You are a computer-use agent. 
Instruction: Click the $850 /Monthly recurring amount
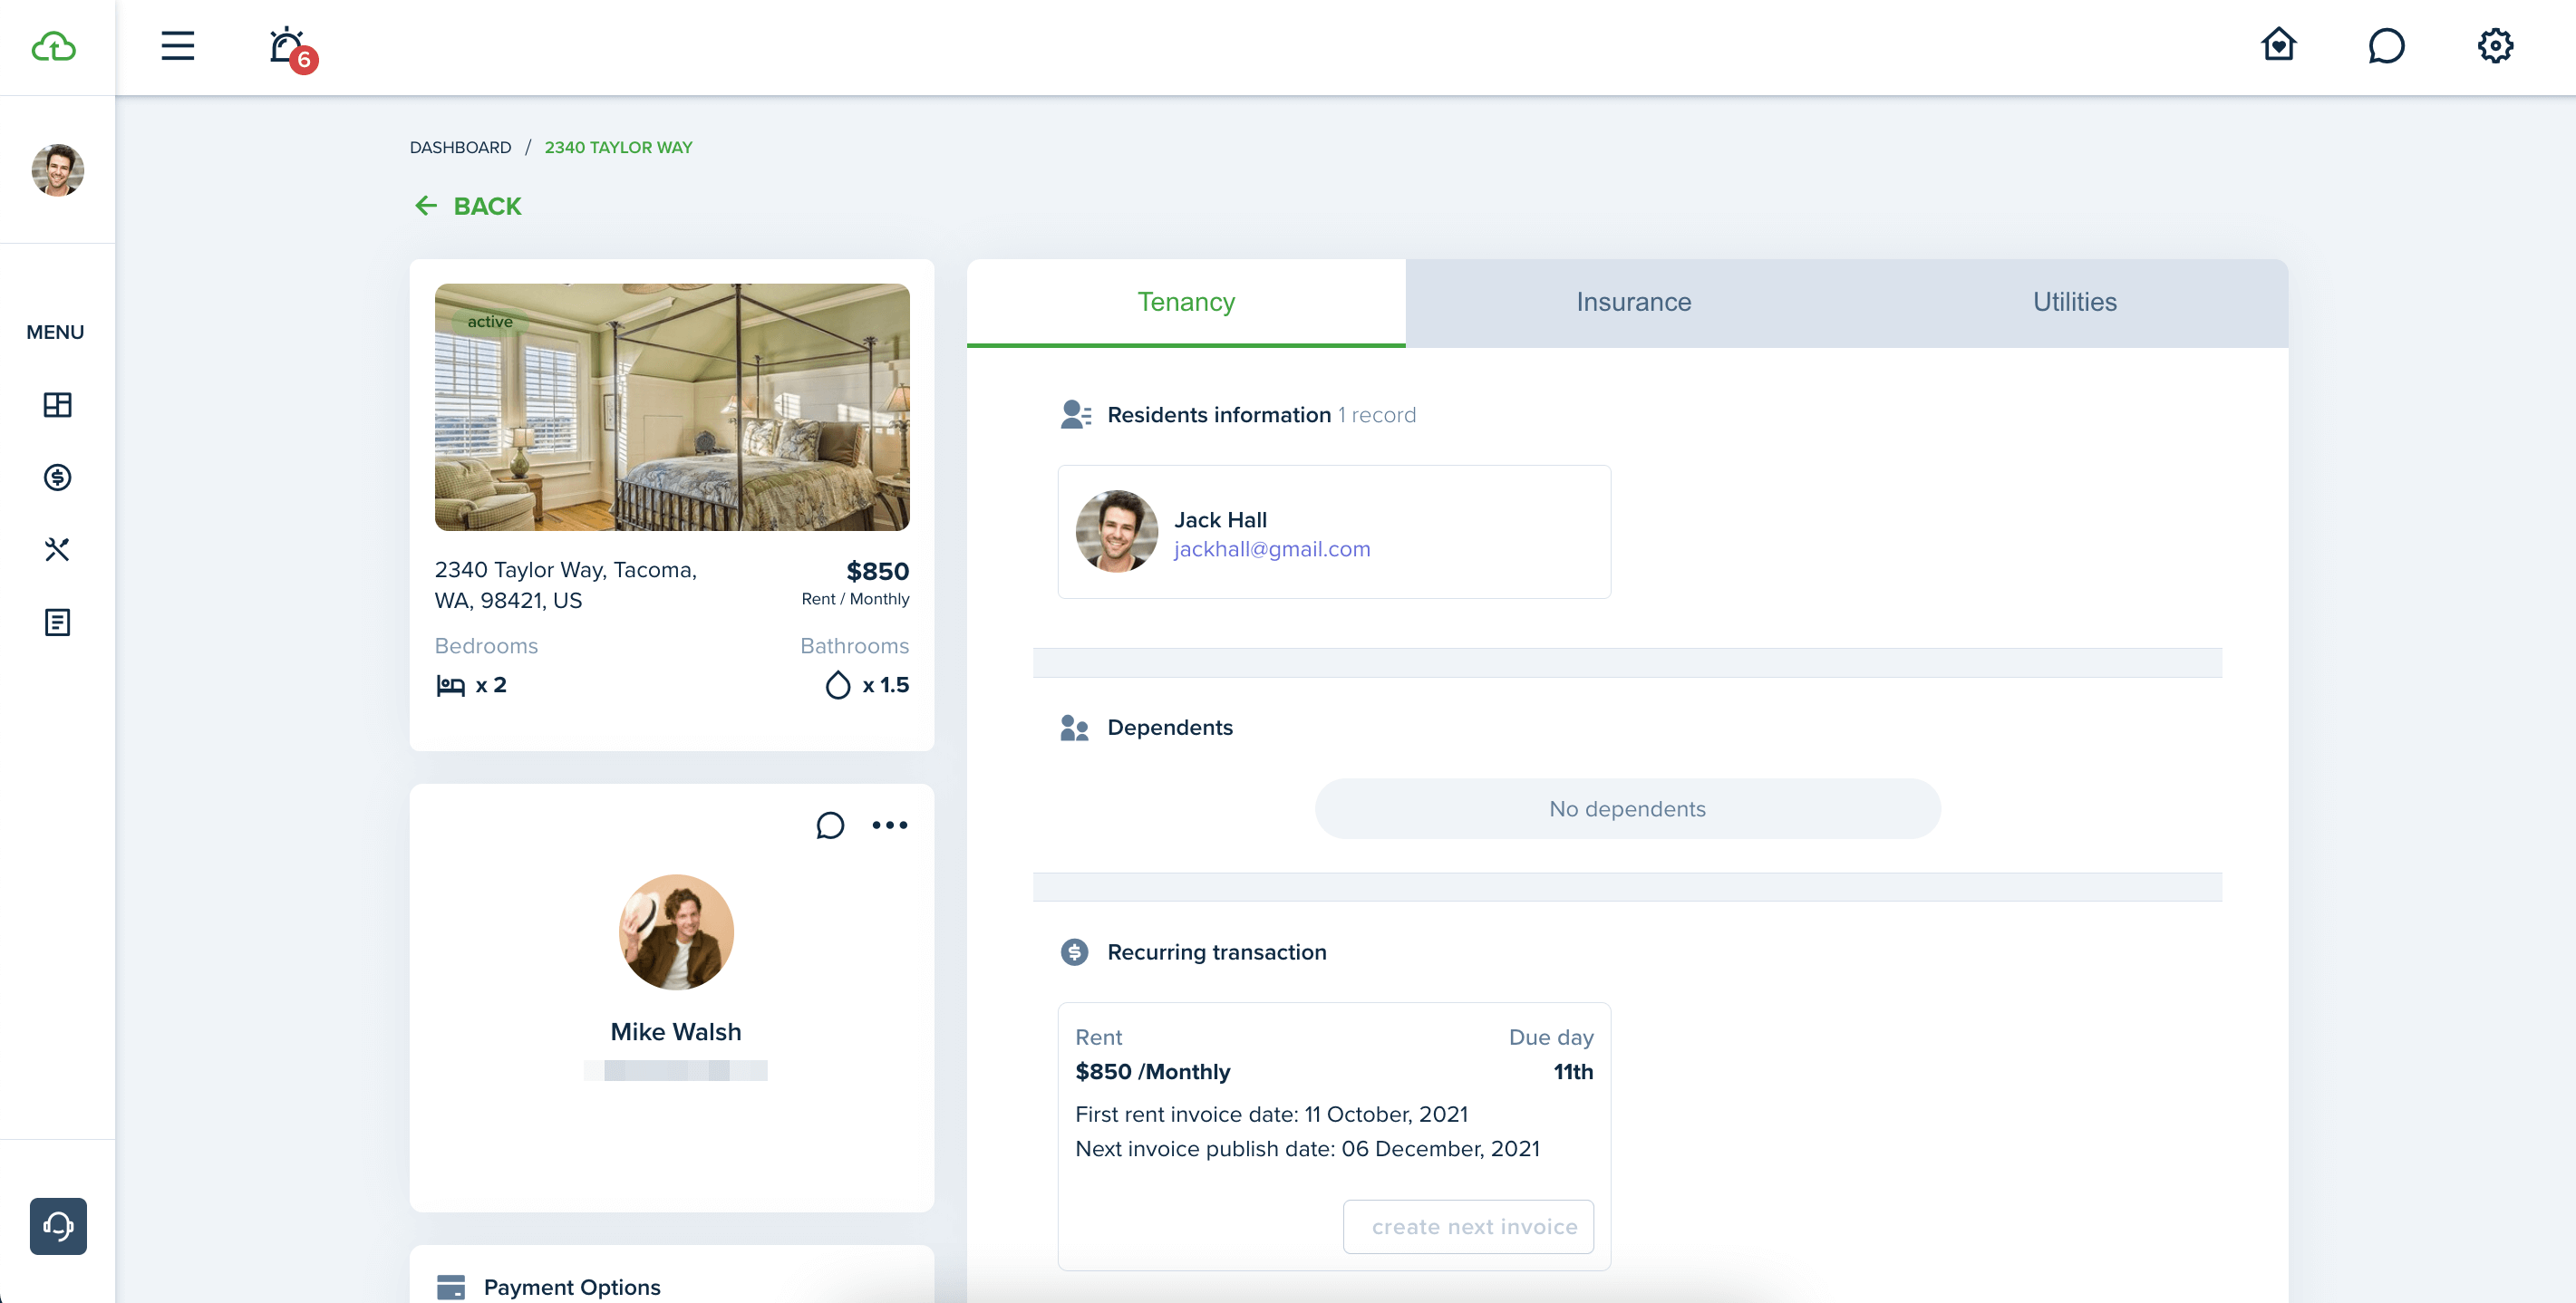pyautogui.click(x=1153, y=1072)
